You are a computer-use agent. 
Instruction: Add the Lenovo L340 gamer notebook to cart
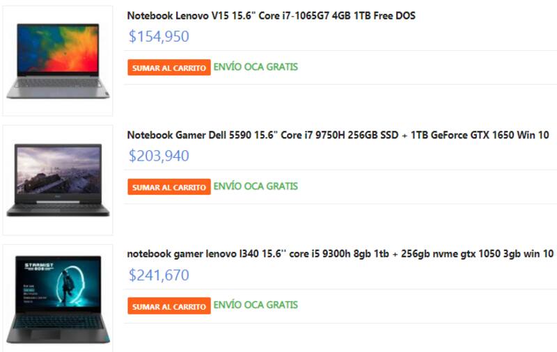169,306
